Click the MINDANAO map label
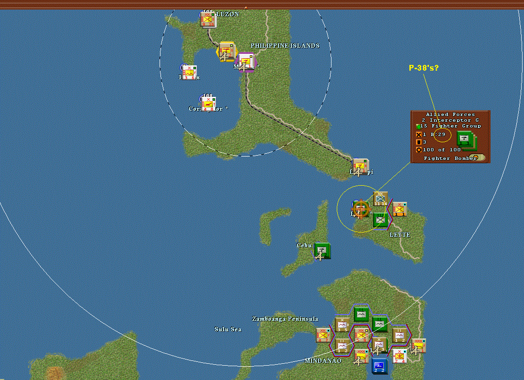 click(x=323, y=360)
